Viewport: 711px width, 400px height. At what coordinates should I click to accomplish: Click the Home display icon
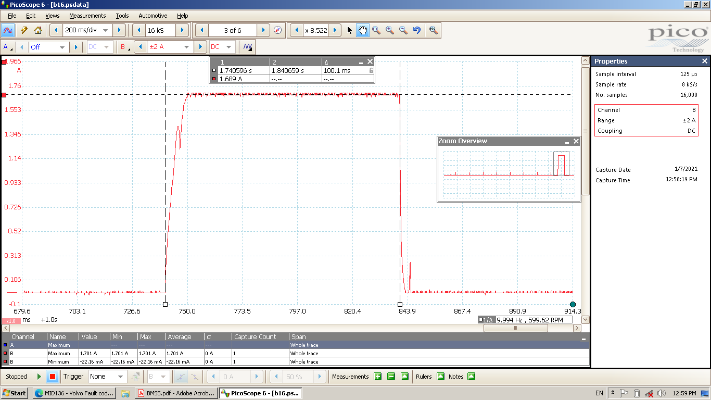pyautogui.click(x=38, y=30)
